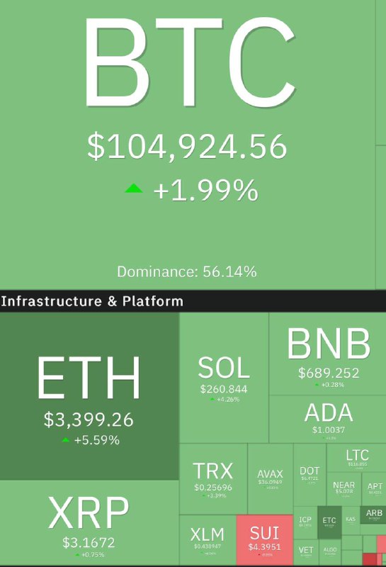Viewport: 386px width, 567px height.
Task: Click the ICP tile
Action: point(305,522)
